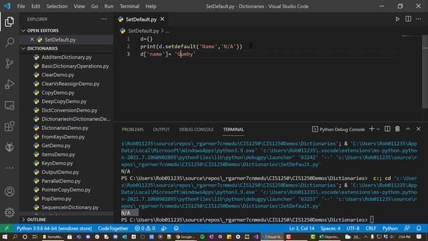This screenshot has width=428, height=241.
Task: Open the Selection menu
Action: [57, 6]
